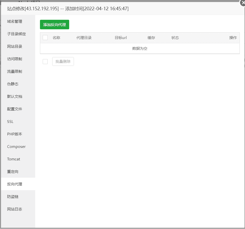245x229 pixels.
Task: Switch to 子目录绑定 section
Action: pos(16,34)
